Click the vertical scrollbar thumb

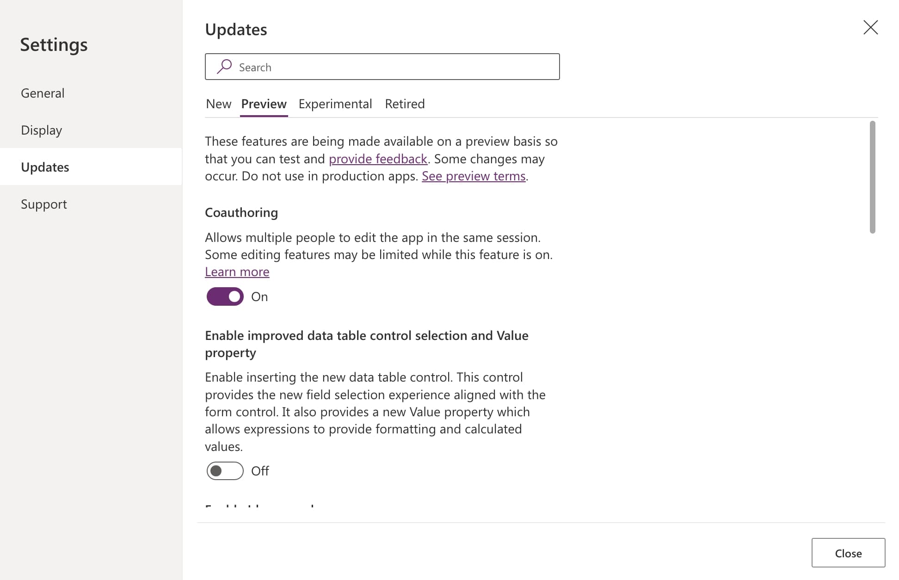[x=872, y=177]
